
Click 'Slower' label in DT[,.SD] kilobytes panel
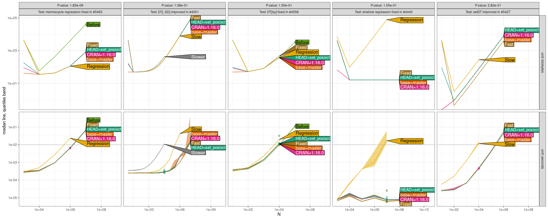pyautogui.click(x=198, y=57)
